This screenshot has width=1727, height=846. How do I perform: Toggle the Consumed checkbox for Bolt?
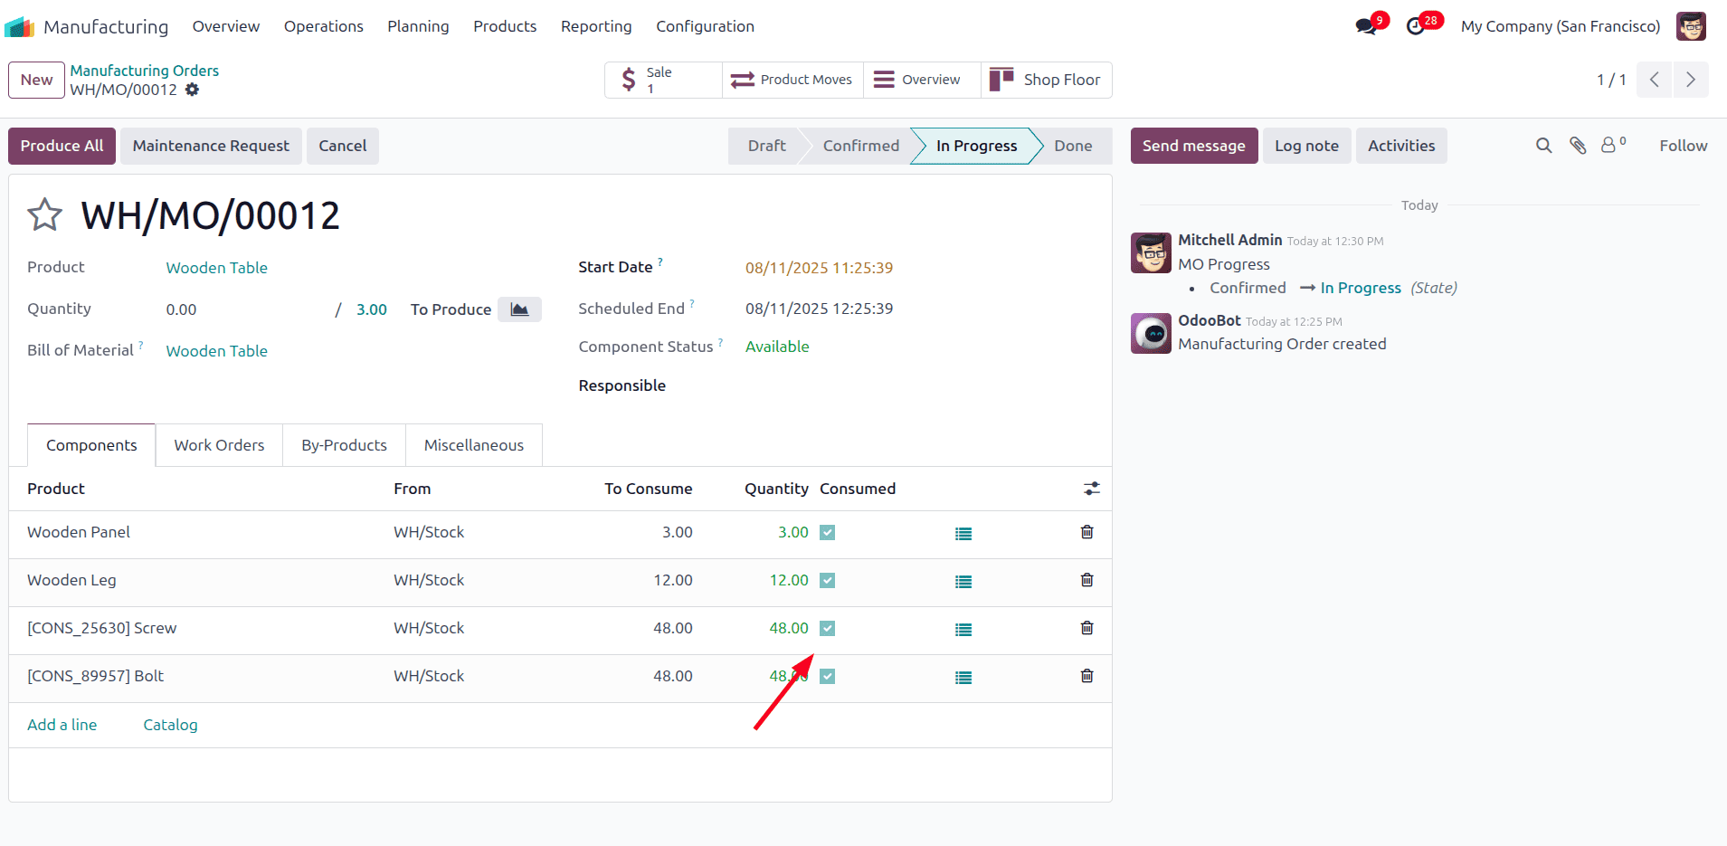tap(827, 677)
